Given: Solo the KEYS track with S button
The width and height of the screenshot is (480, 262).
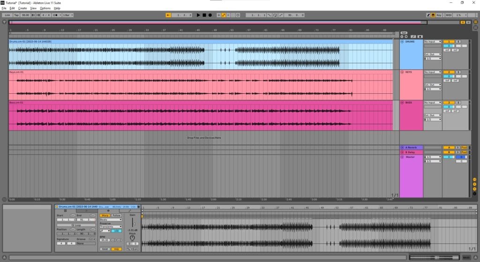Looking at the screenshot, I should point(458,72).
